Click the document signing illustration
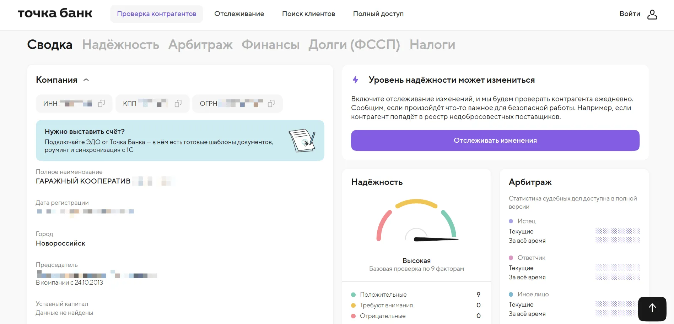674x324 pixels. tap(302, 141)
